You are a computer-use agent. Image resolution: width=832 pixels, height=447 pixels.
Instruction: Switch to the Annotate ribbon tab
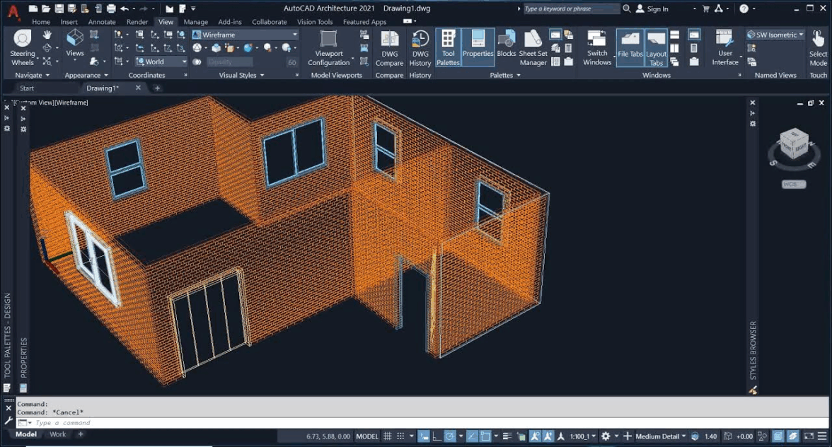coord(102,22)
